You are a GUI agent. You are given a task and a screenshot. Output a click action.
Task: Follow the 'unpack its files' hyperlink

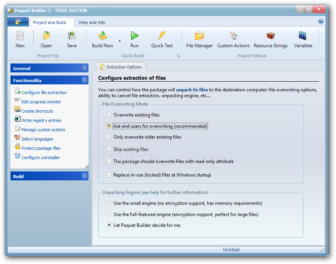pos(192,90)
